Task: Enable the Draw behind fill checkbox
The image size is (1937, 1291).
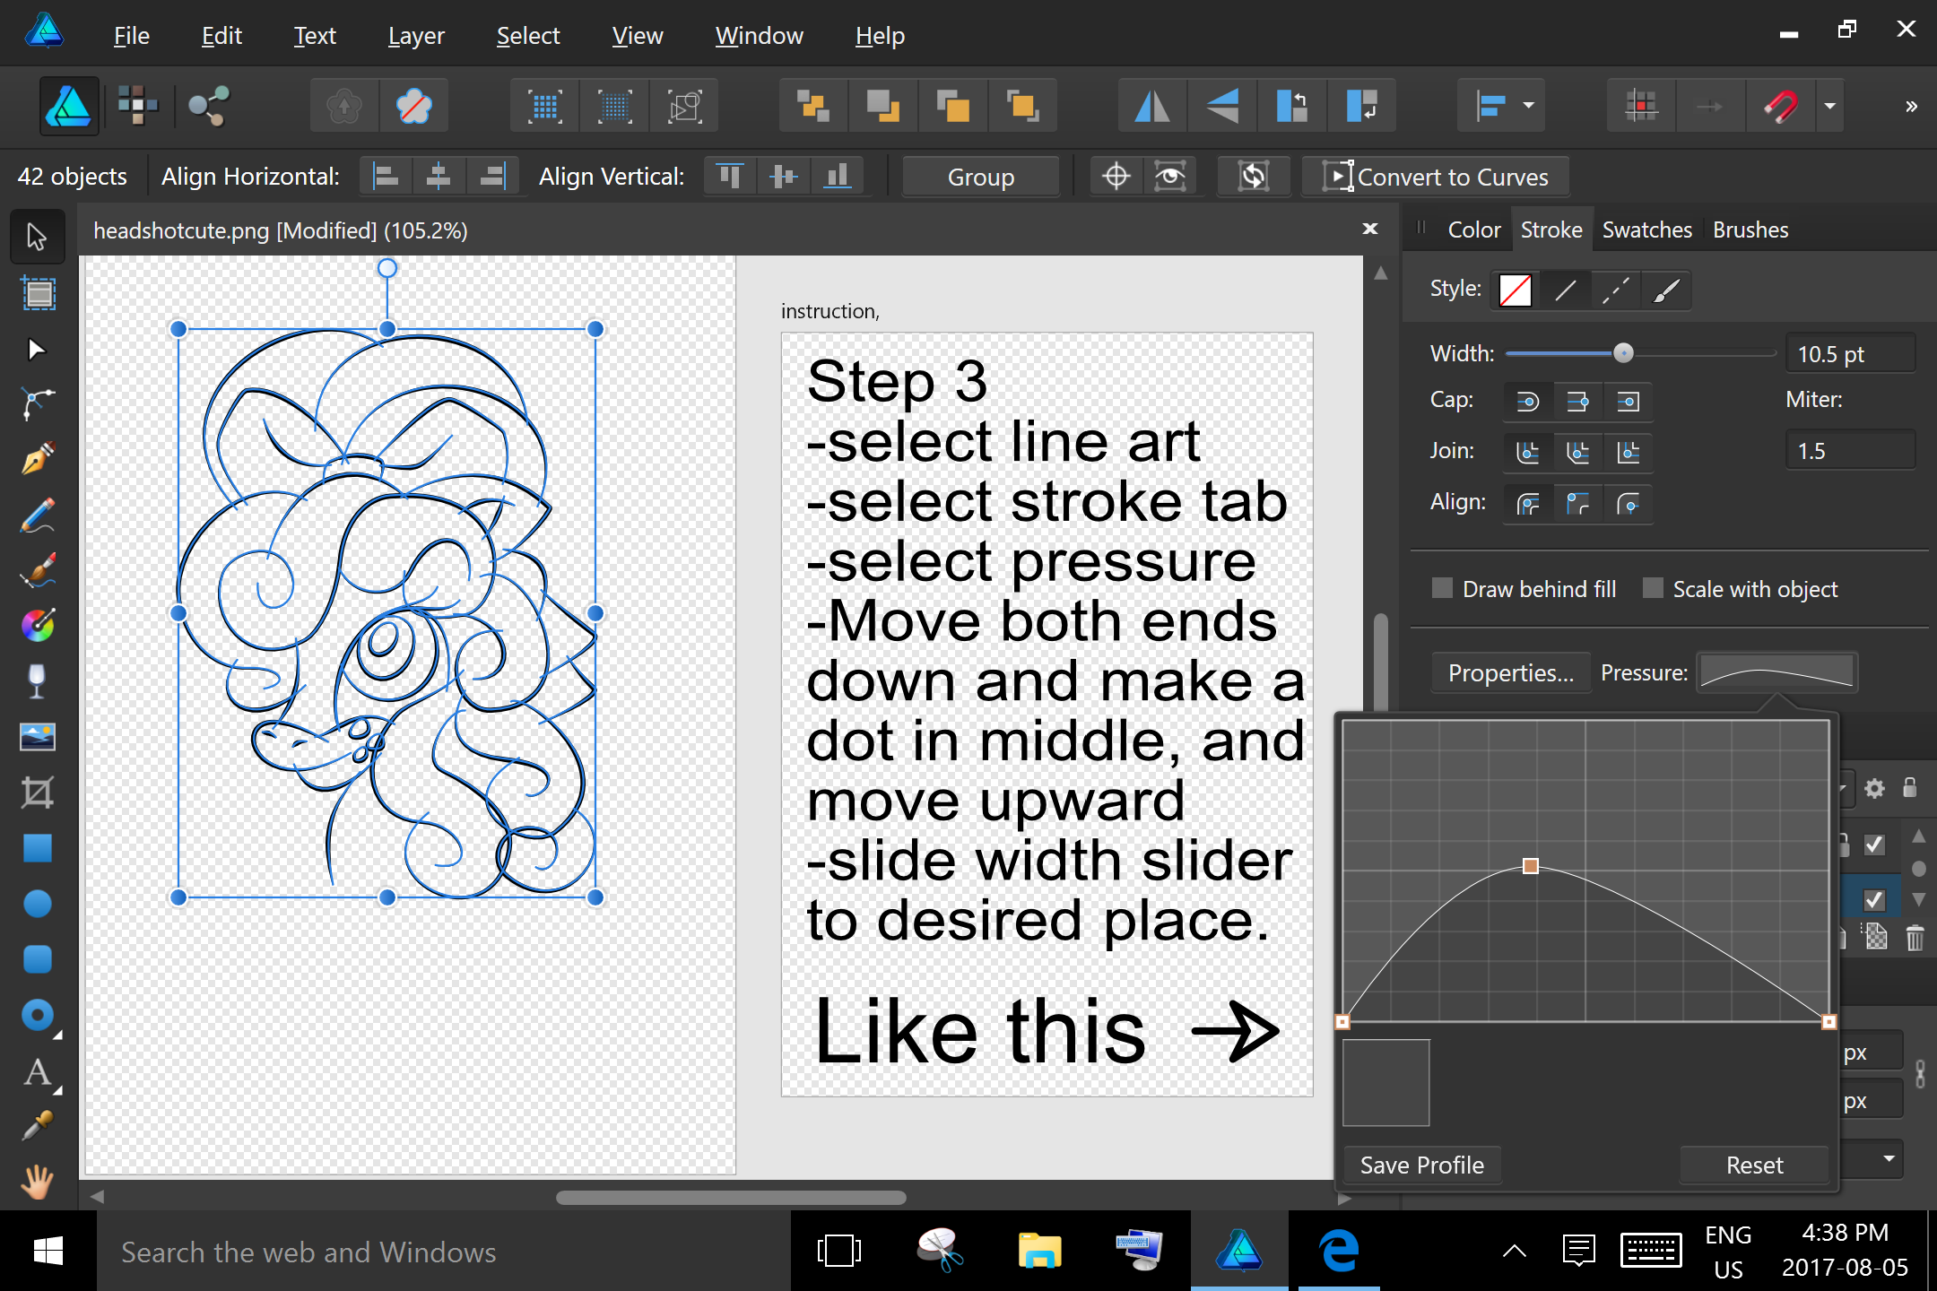Action: (x=1442, y=589)
